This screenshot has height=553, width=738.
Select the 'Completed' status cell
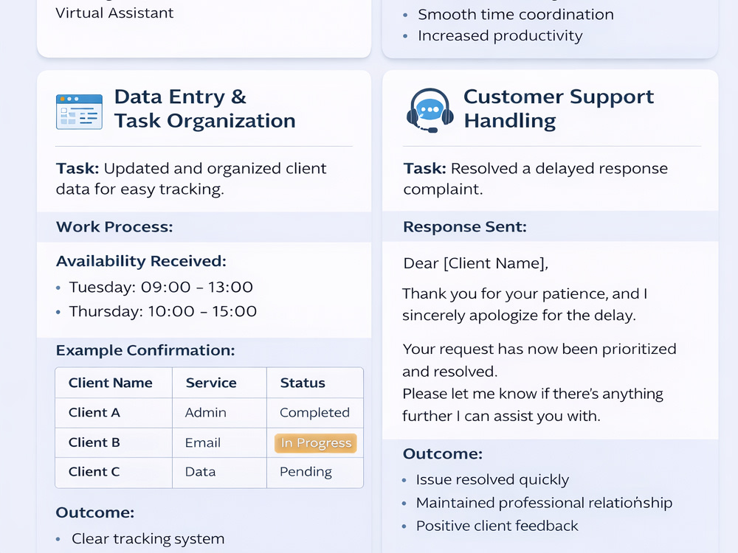pyautogui.click(x=314, y=413)
